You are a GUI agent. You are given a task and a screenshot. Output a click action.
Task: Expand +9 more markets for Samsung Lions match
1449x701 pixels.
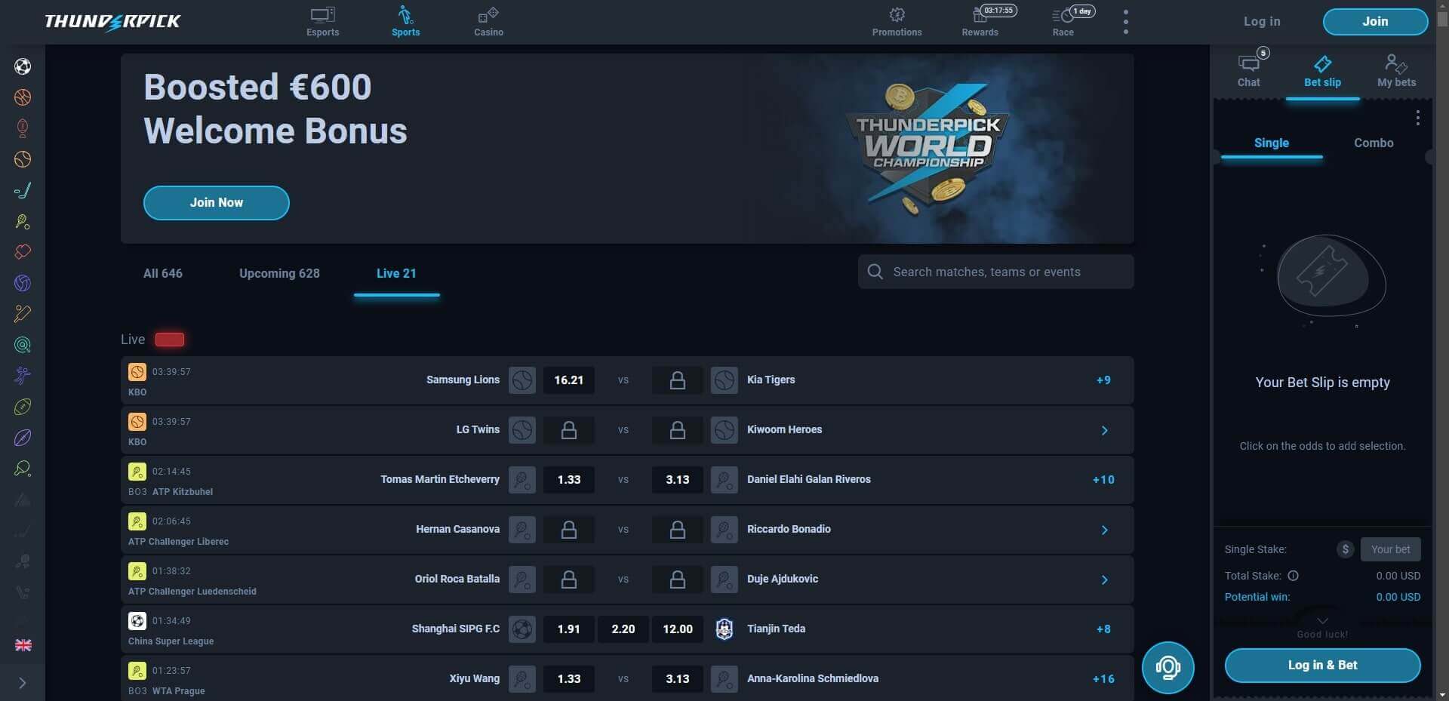(x=1103, y=380)
